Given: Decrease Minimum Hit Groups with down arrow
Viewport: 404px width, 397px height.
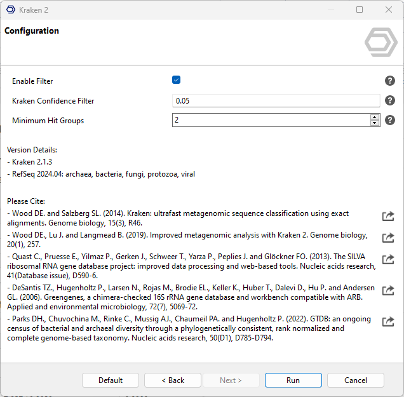Looking at the screenshot, I should pyautogui.click(x=375, y=123).
